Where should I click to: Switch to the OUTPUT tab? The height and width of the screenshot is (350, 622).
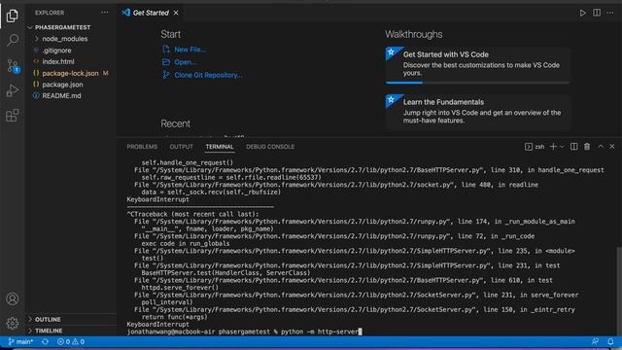(182, 147)
